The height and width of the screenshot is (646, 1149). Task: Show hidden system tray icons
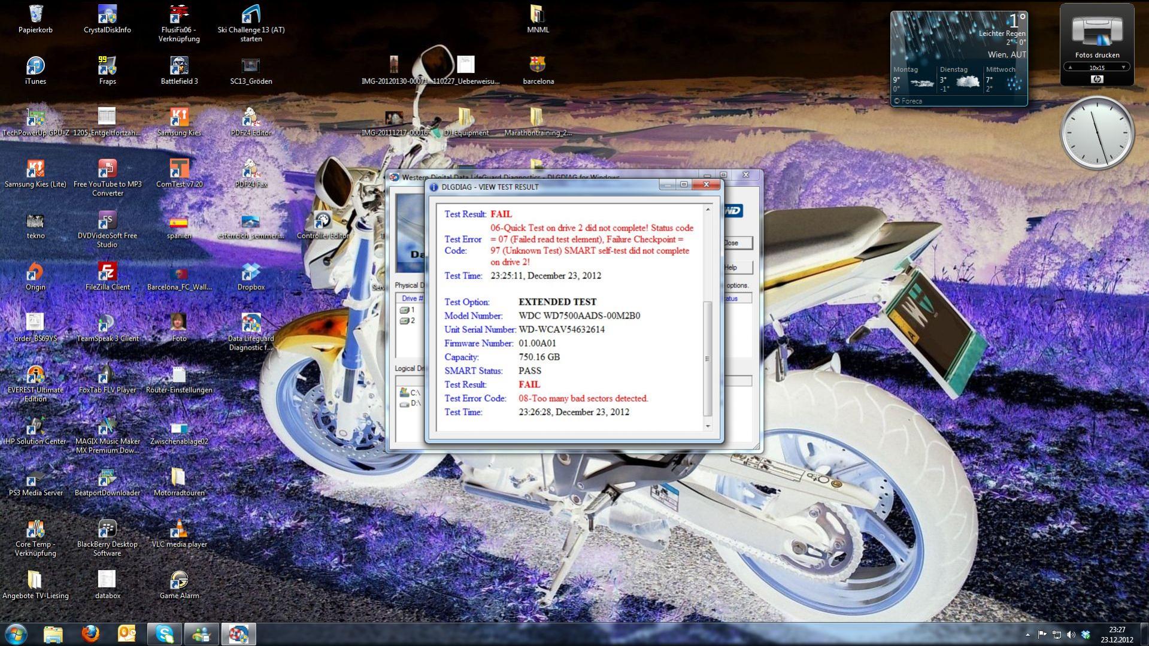[x=1027, y=634]
